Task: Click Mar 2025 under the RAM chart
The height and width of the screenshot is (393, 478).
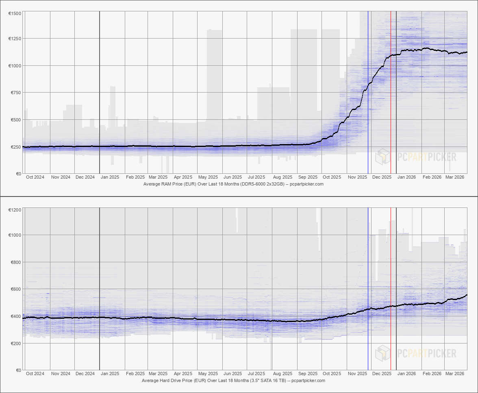Action: coord(158,177)
